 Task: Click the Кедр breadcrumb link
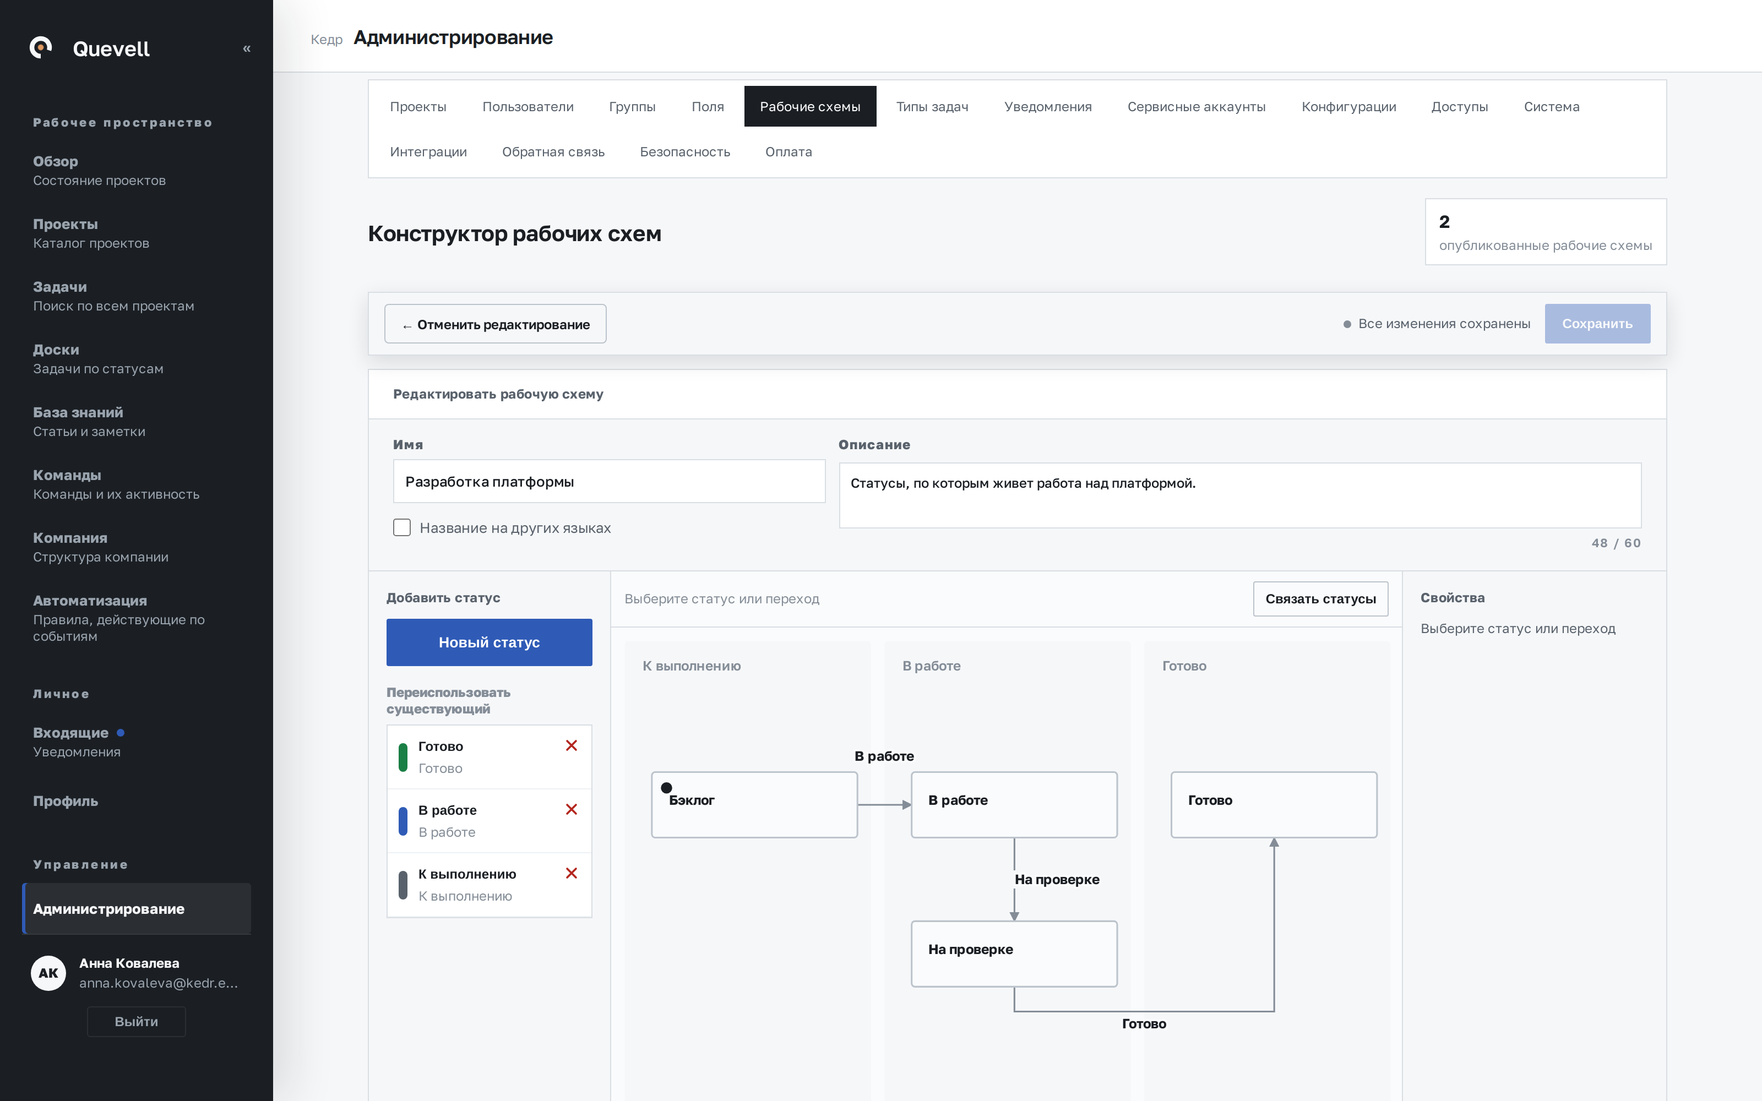[x=326, y=39]
